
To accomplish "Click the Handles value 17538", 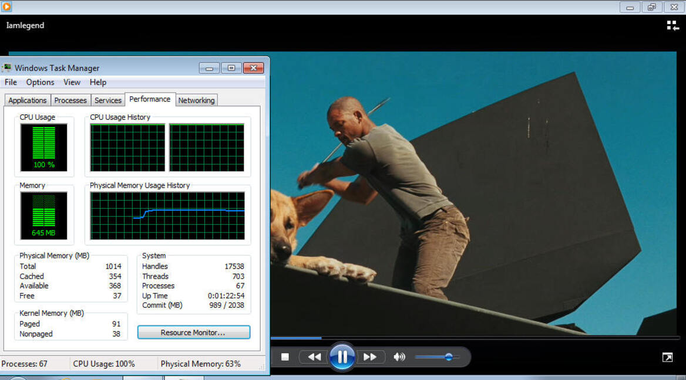I will (234, 266).
